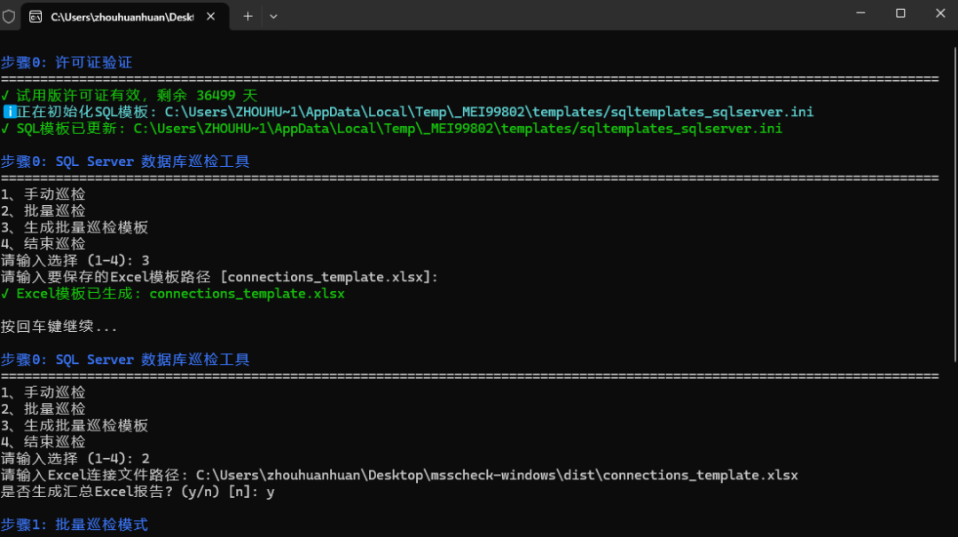
Task: Click 'Excel模板已生成: connections_template.xlsx' line
Action: tap(173, 294)
